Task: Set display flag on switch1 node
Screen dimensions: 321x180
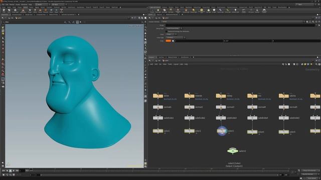Action: [236, 151]
